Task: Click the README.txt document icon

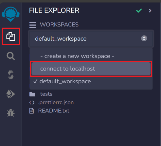Action: tap(32, 111)
